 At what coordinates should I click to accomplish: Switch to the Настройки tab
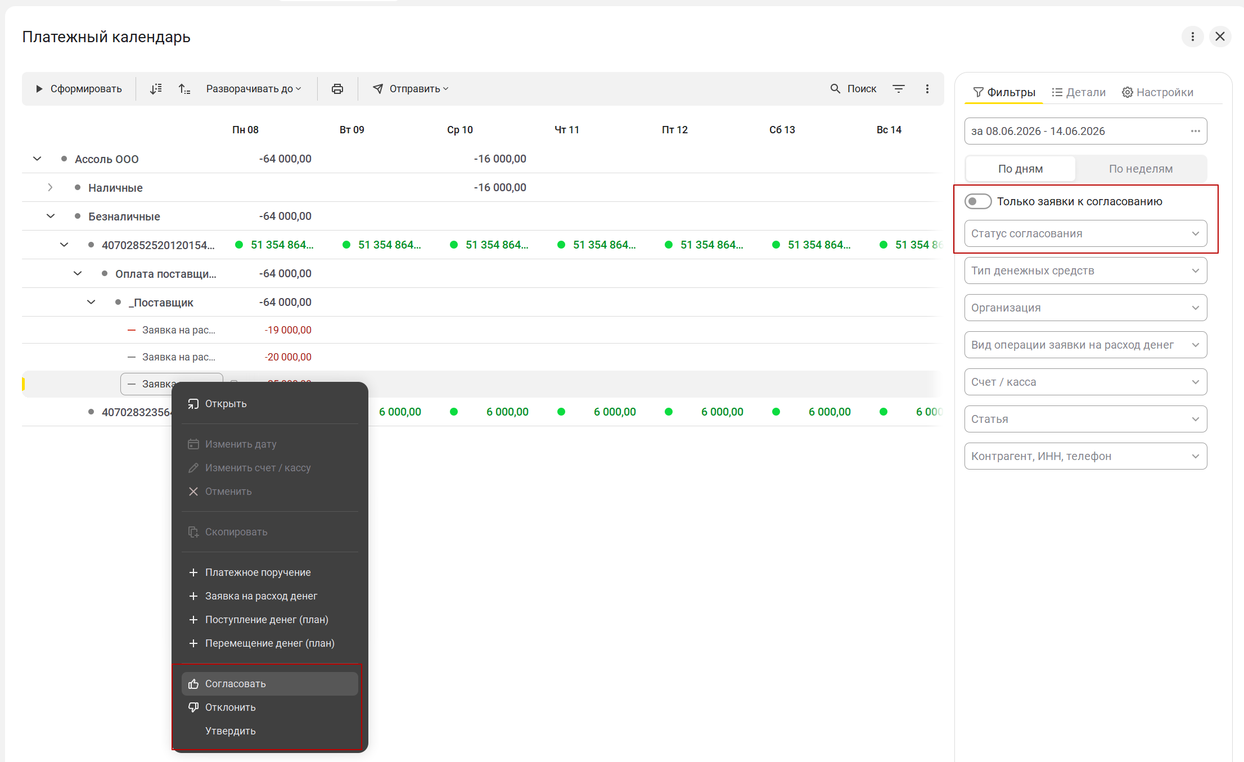[1157, 92]
